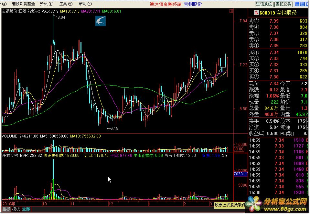Select the 卖④ 7.38 order row
This screenshot has height=214, width=310.
tap(278, 27)
